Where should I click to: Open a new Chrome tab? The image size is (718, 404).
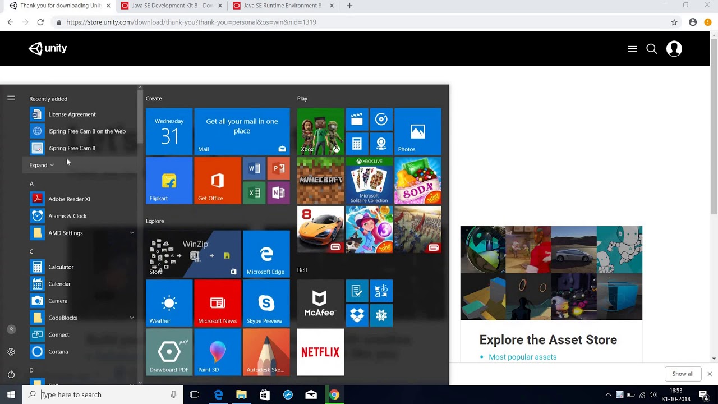pos(349,6)
